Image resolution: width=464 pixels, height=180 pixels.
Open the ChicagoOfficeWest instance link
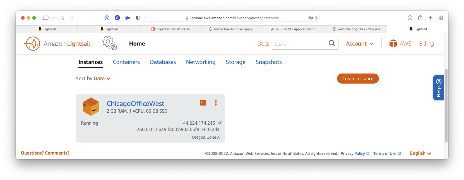135,103
